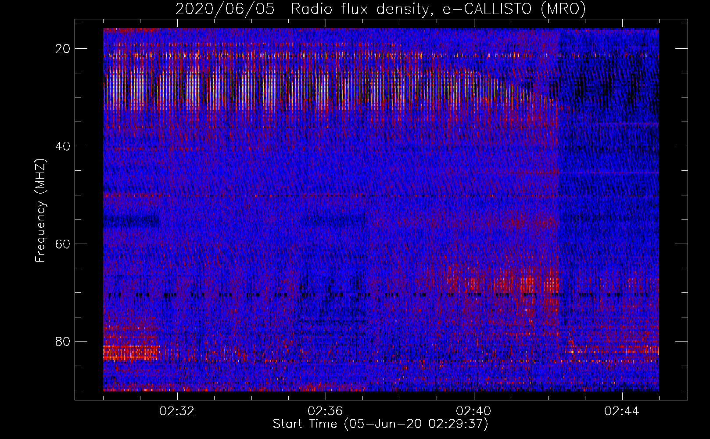Click the time tick label '02:36'
Screen dimensions: 710x439
pyautogui.click(x=326, y=411)
